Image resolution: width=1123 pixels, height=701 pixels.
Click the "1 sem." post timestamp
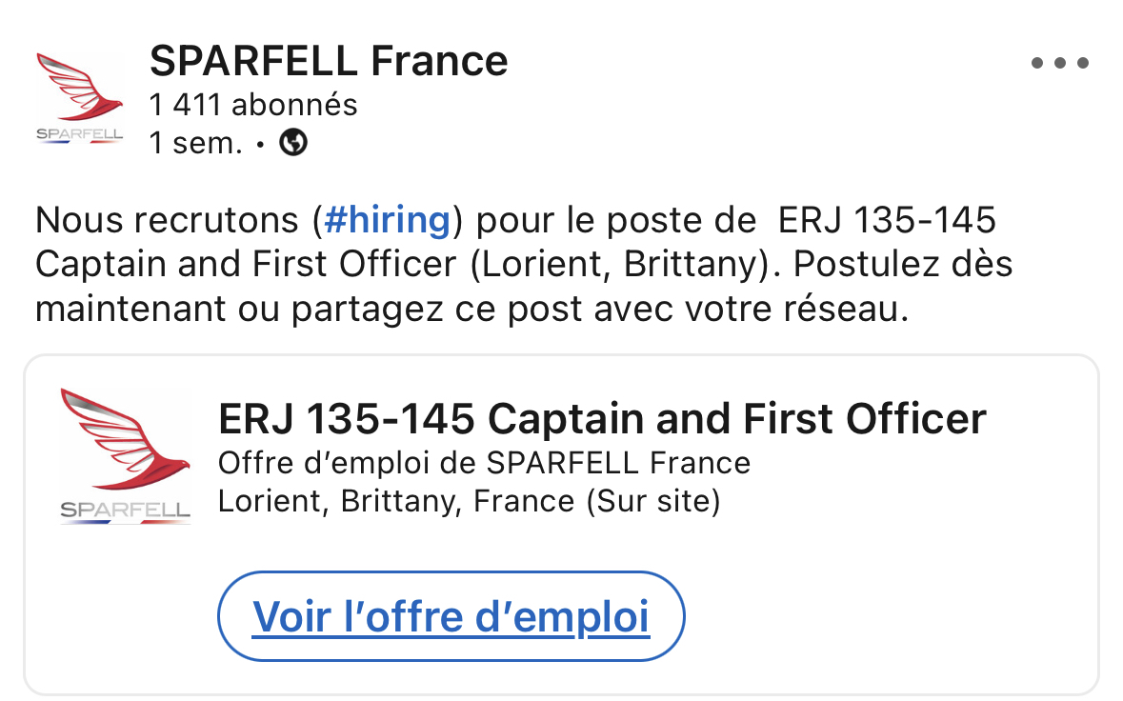195,143
